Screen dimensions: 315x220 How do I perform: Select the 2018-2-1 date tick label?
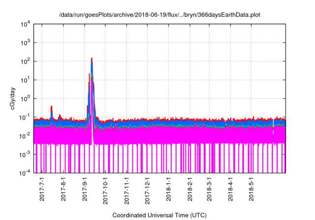[189, 191]
